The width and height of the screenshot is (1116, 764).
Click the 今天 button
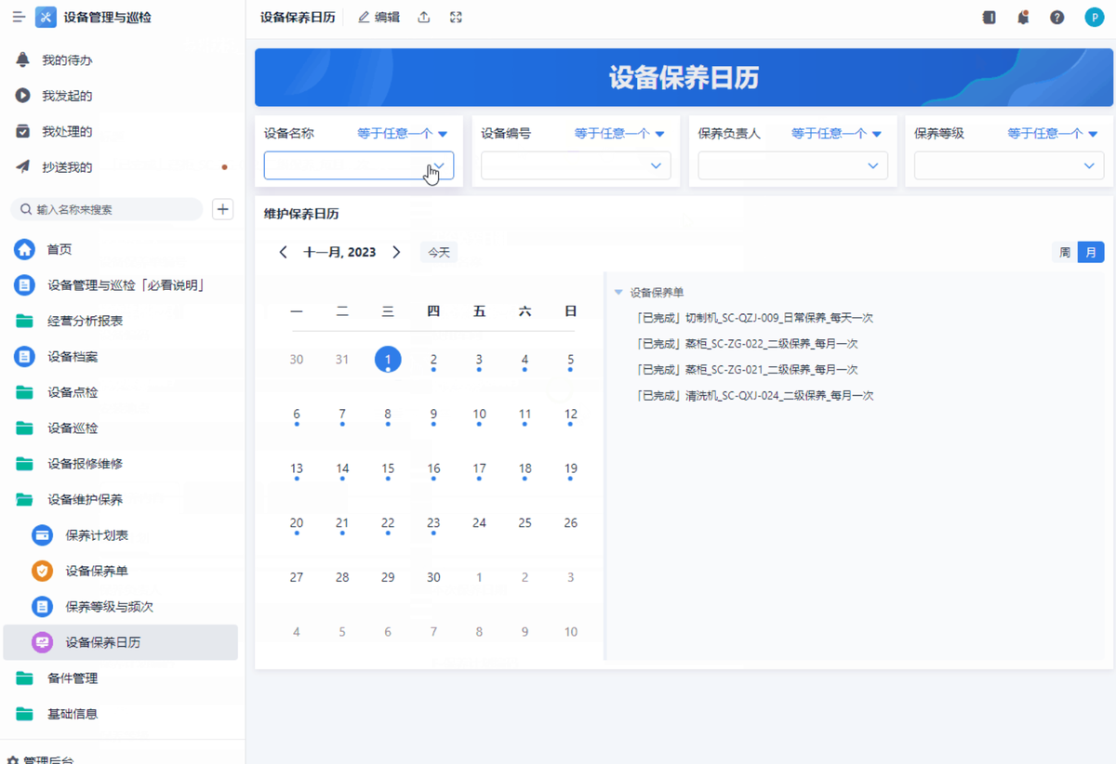point(439,252)
